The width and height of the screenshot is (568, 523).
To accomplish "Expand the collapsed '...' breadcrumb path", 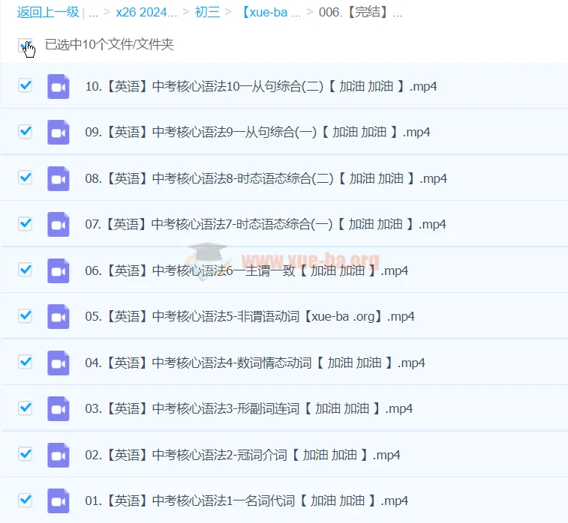I will click(x=93, y=13).
